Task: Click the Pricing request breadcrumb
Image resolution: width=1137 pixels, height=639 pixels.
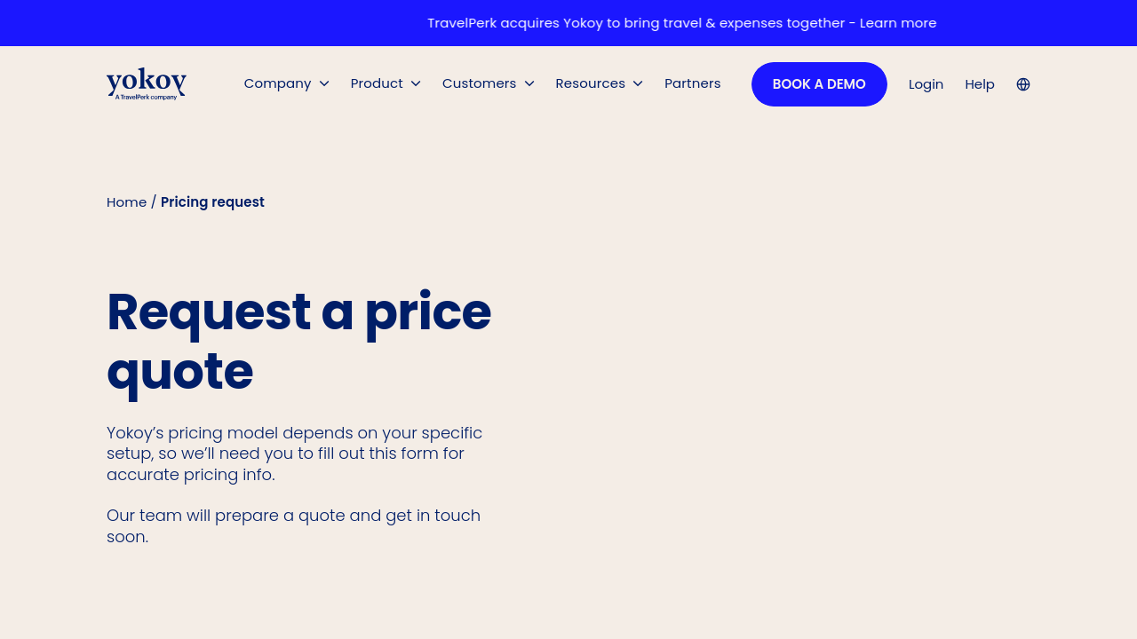Action: [x=212, y=202]
